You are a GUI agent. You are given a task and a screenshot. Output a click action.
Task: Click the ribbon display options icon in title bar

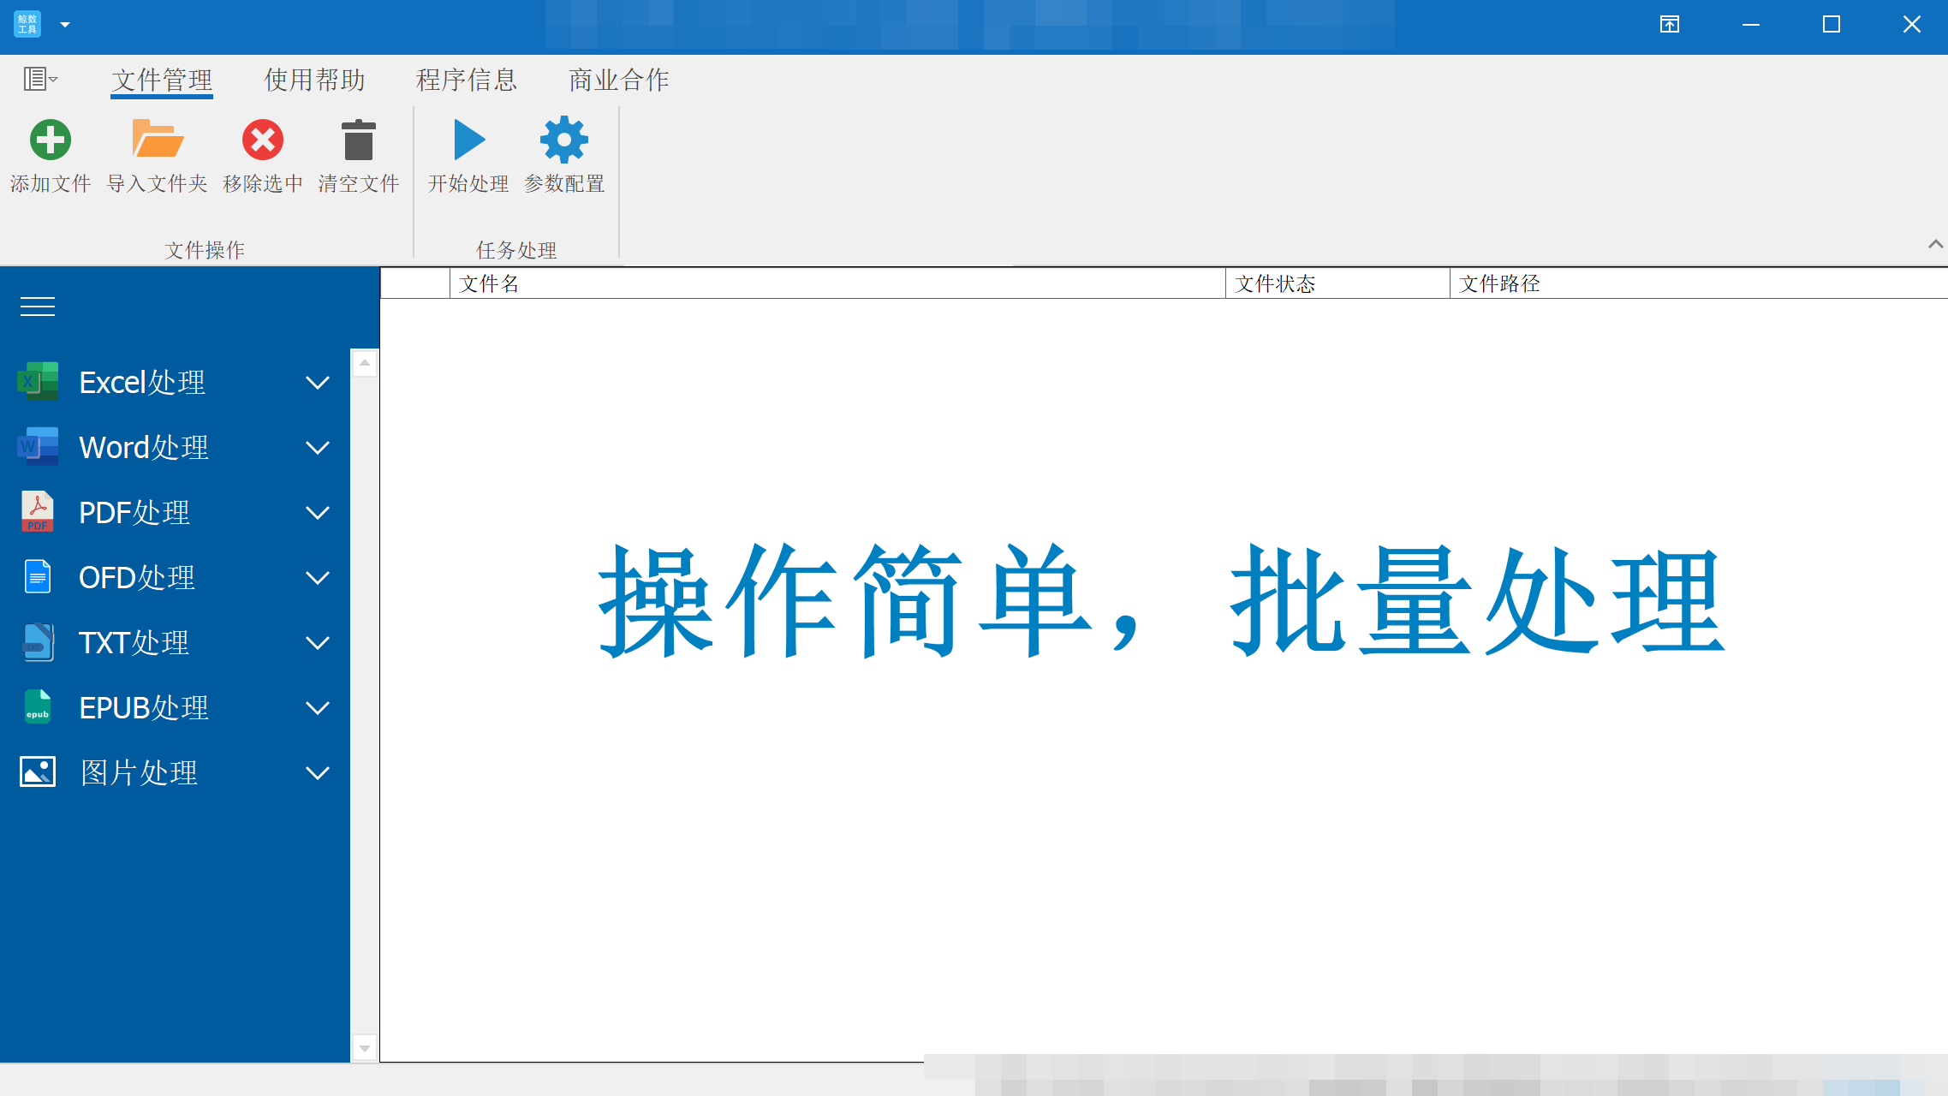point(1670,24)
